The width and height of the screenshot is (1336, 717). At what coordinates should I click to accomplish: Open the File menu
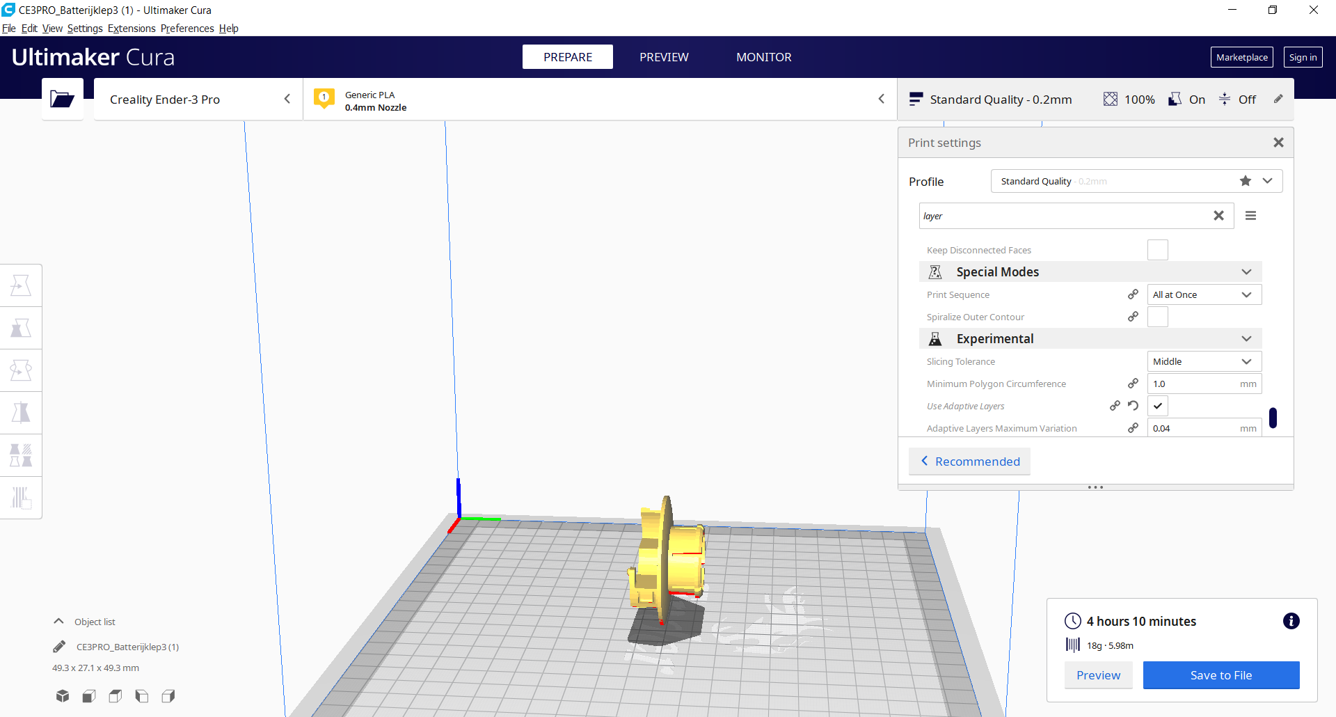pos(9,29)
